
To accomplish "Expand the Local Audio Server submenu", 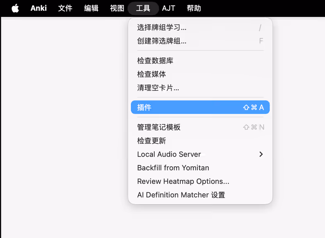I will (200, 154).
